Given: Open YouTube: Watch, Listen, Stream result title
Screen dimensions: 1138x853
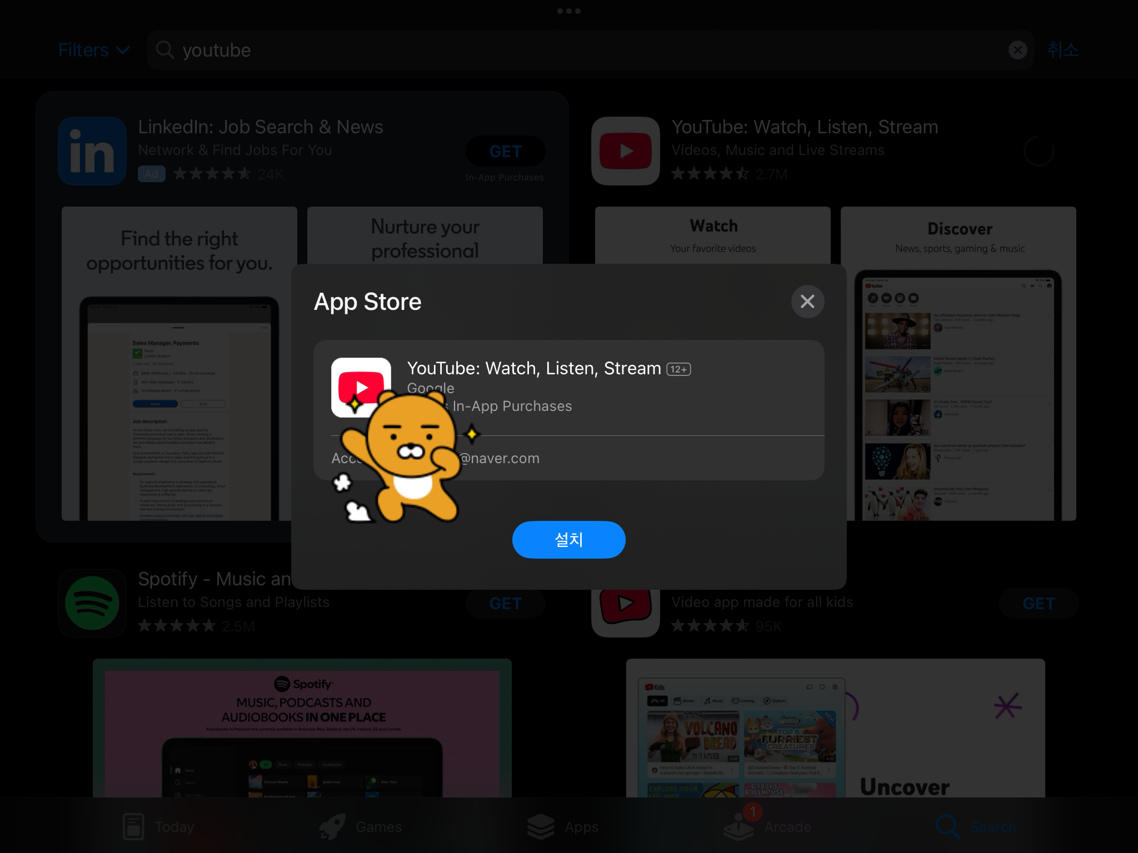Looking at the screenshot, I should [805, 127].
